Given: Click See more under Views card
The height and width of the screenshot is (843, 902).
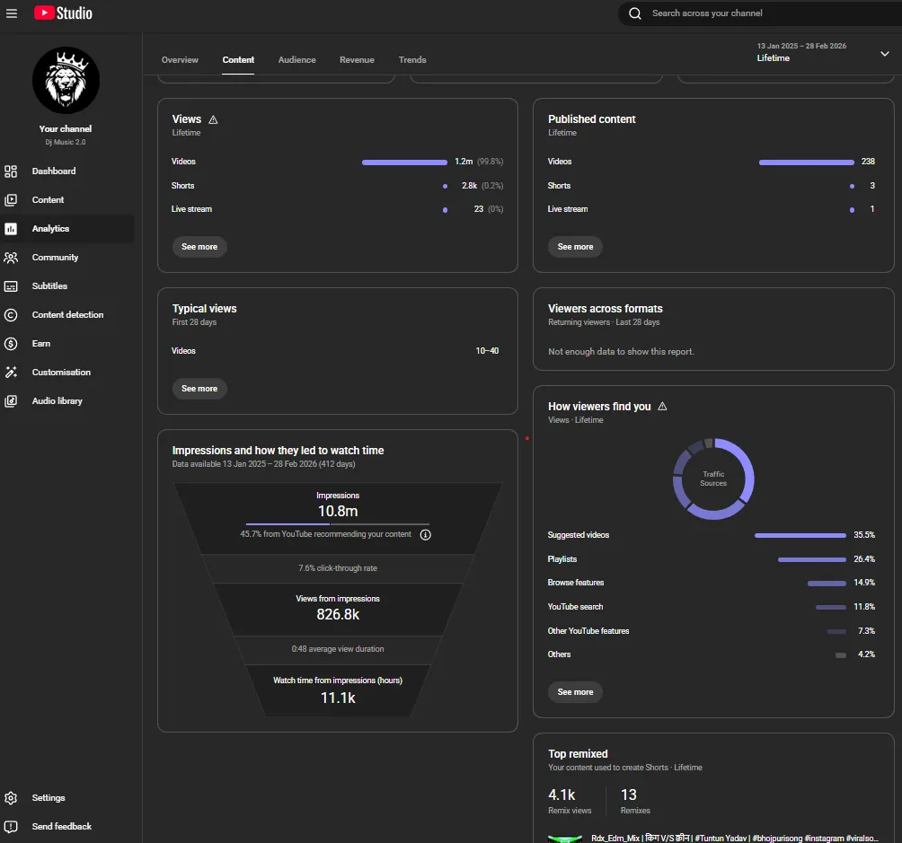Looking at the screenshot, I should click(199, 247).
